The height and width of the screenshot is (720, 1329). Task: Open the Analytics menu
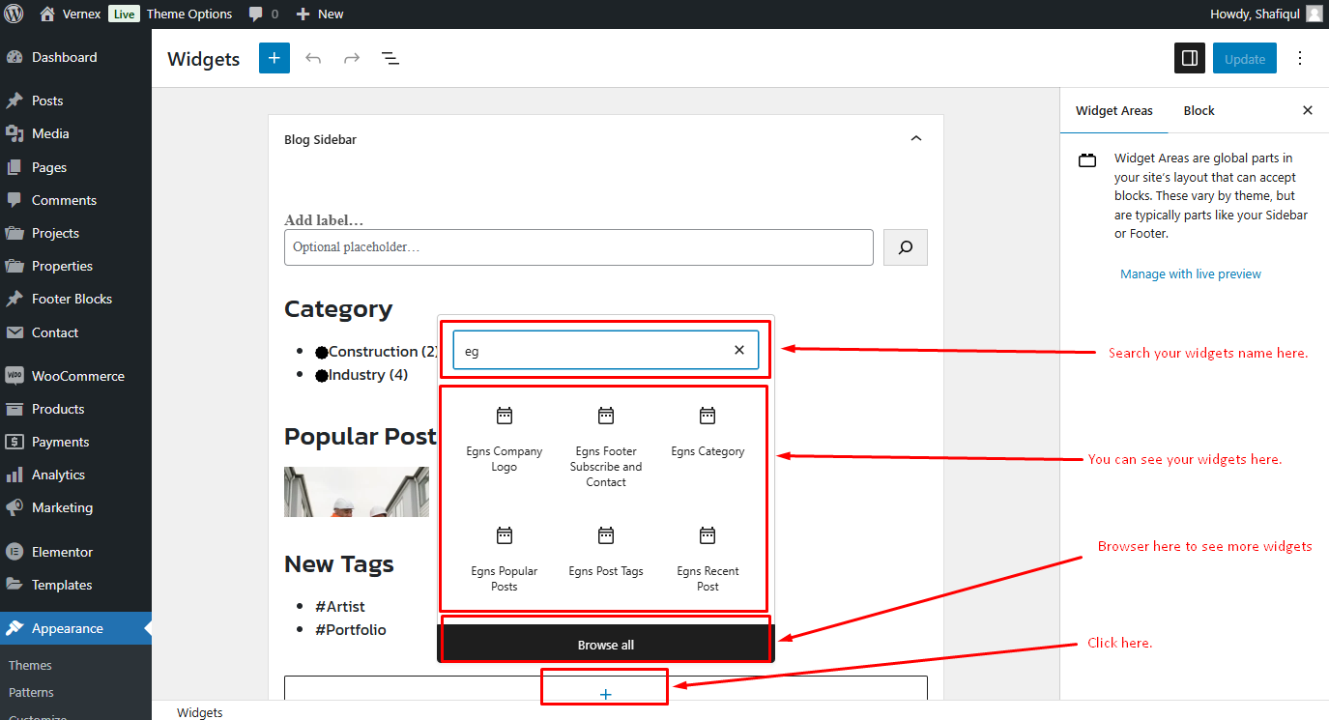(58, 475)
